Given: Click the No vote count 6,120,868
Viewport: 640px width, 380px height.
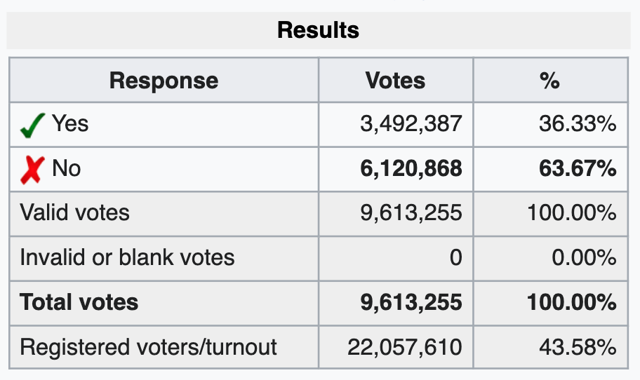Looking at the screenshot, I should pos(411,169).
